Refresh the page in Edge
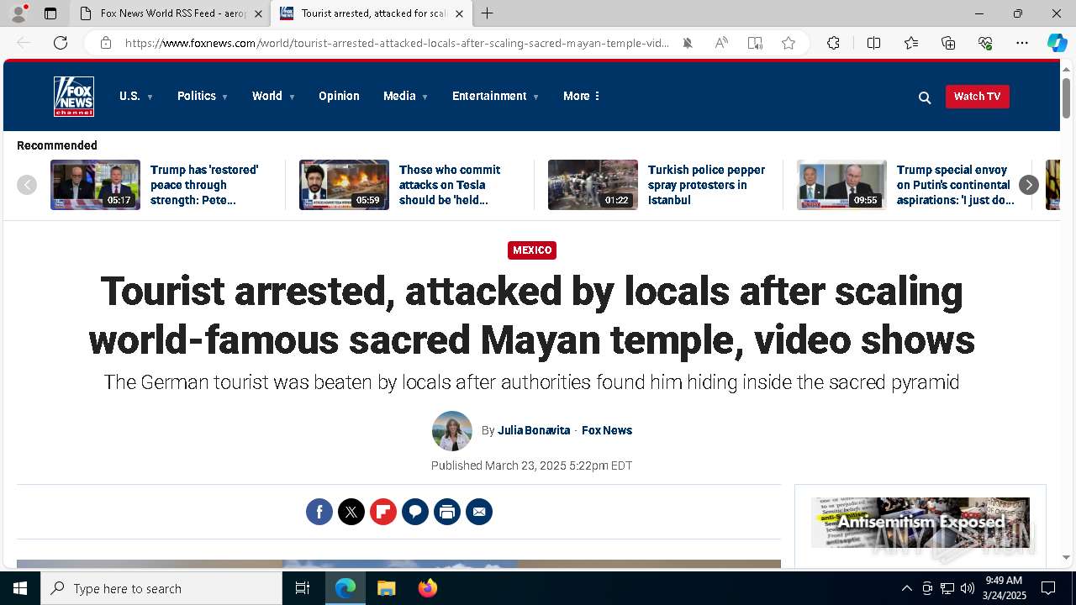Screen dimensions: 1076x605 [61, 43]
